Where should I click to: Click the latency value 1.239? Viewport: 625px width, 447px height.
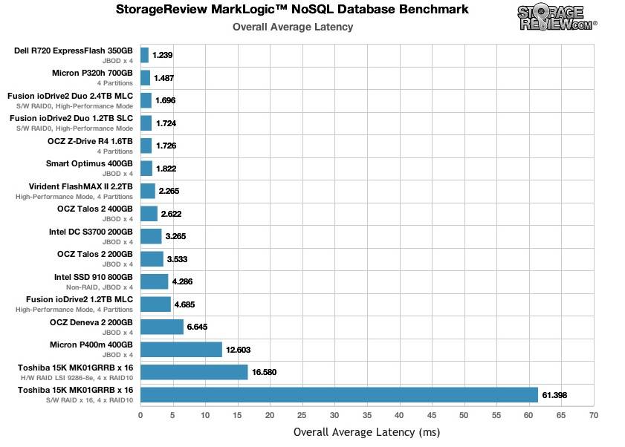(x=162, y=55)
